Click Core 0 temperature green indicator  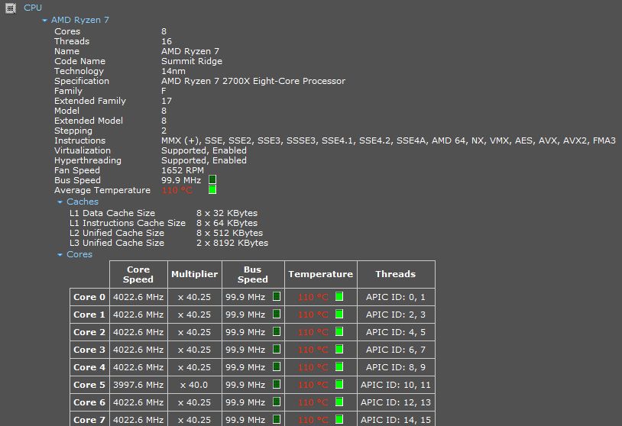(x=339, y=296)
